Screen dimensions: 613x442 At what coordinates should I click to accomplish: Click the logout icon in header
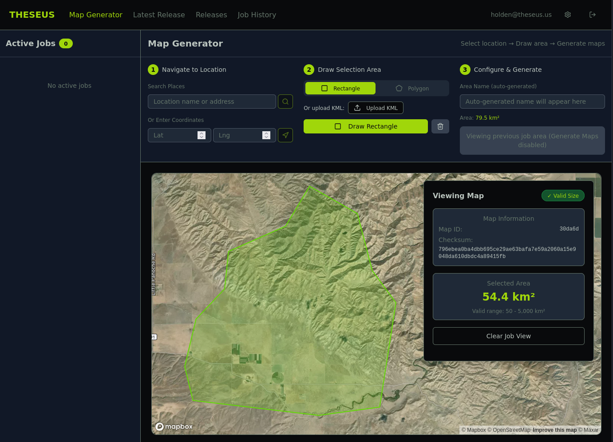tap(592, 15)
